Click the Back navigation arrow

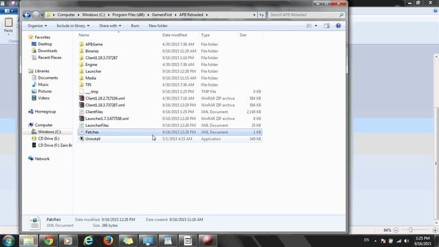pos(27,15)
